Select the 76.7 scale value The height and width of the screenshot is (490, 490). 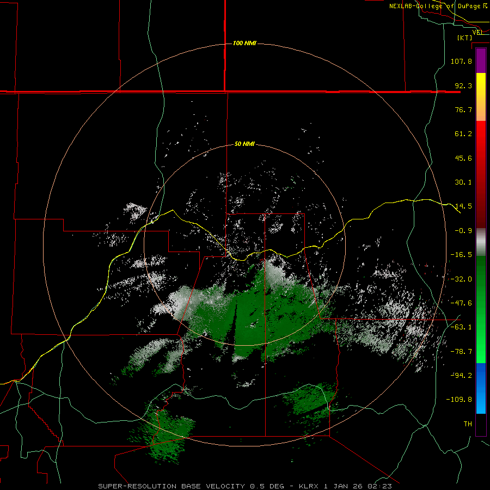tap(463, 109)
